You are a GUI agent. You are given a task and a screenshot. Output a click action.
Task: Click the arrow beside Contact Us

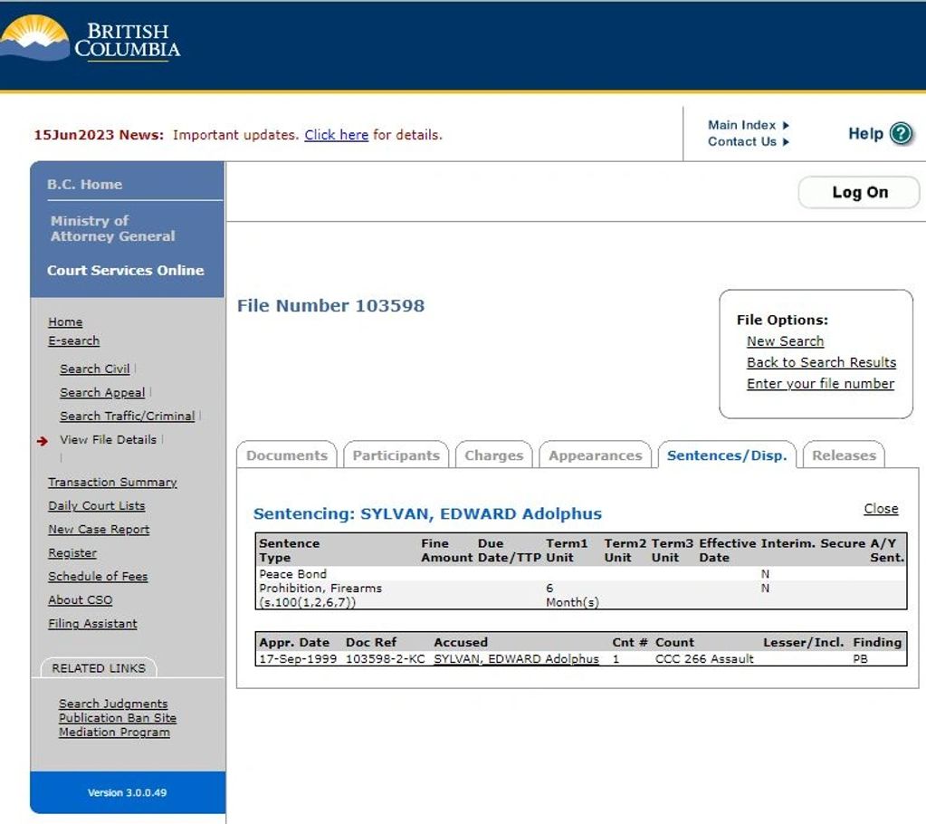pos(786,142)
